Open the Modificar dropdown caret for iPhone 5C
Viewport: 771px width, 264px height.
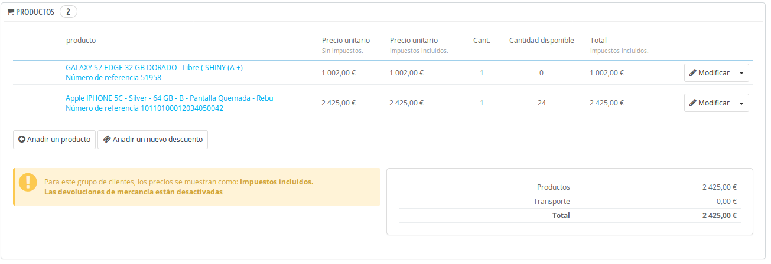[741, 103]
